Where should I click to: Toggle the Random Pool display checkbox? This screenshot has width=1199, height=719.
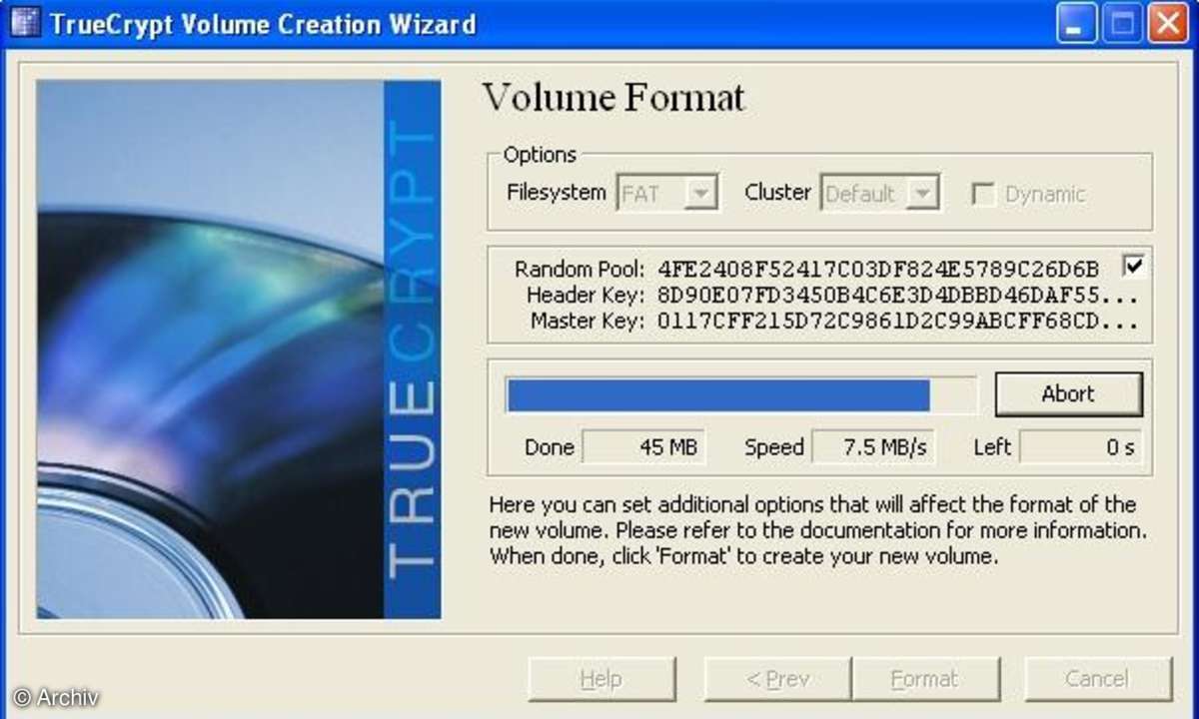[1133, 267]
